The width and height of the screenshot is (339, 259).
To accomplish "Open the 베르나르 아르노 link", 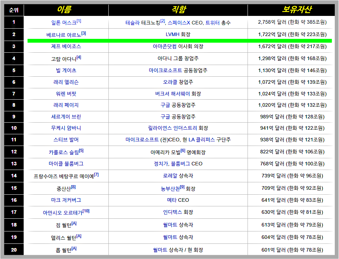I will (x=64, y=35).
